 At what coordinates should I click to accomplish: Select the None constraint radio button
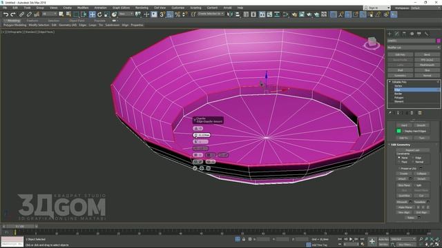coord(399,158)
